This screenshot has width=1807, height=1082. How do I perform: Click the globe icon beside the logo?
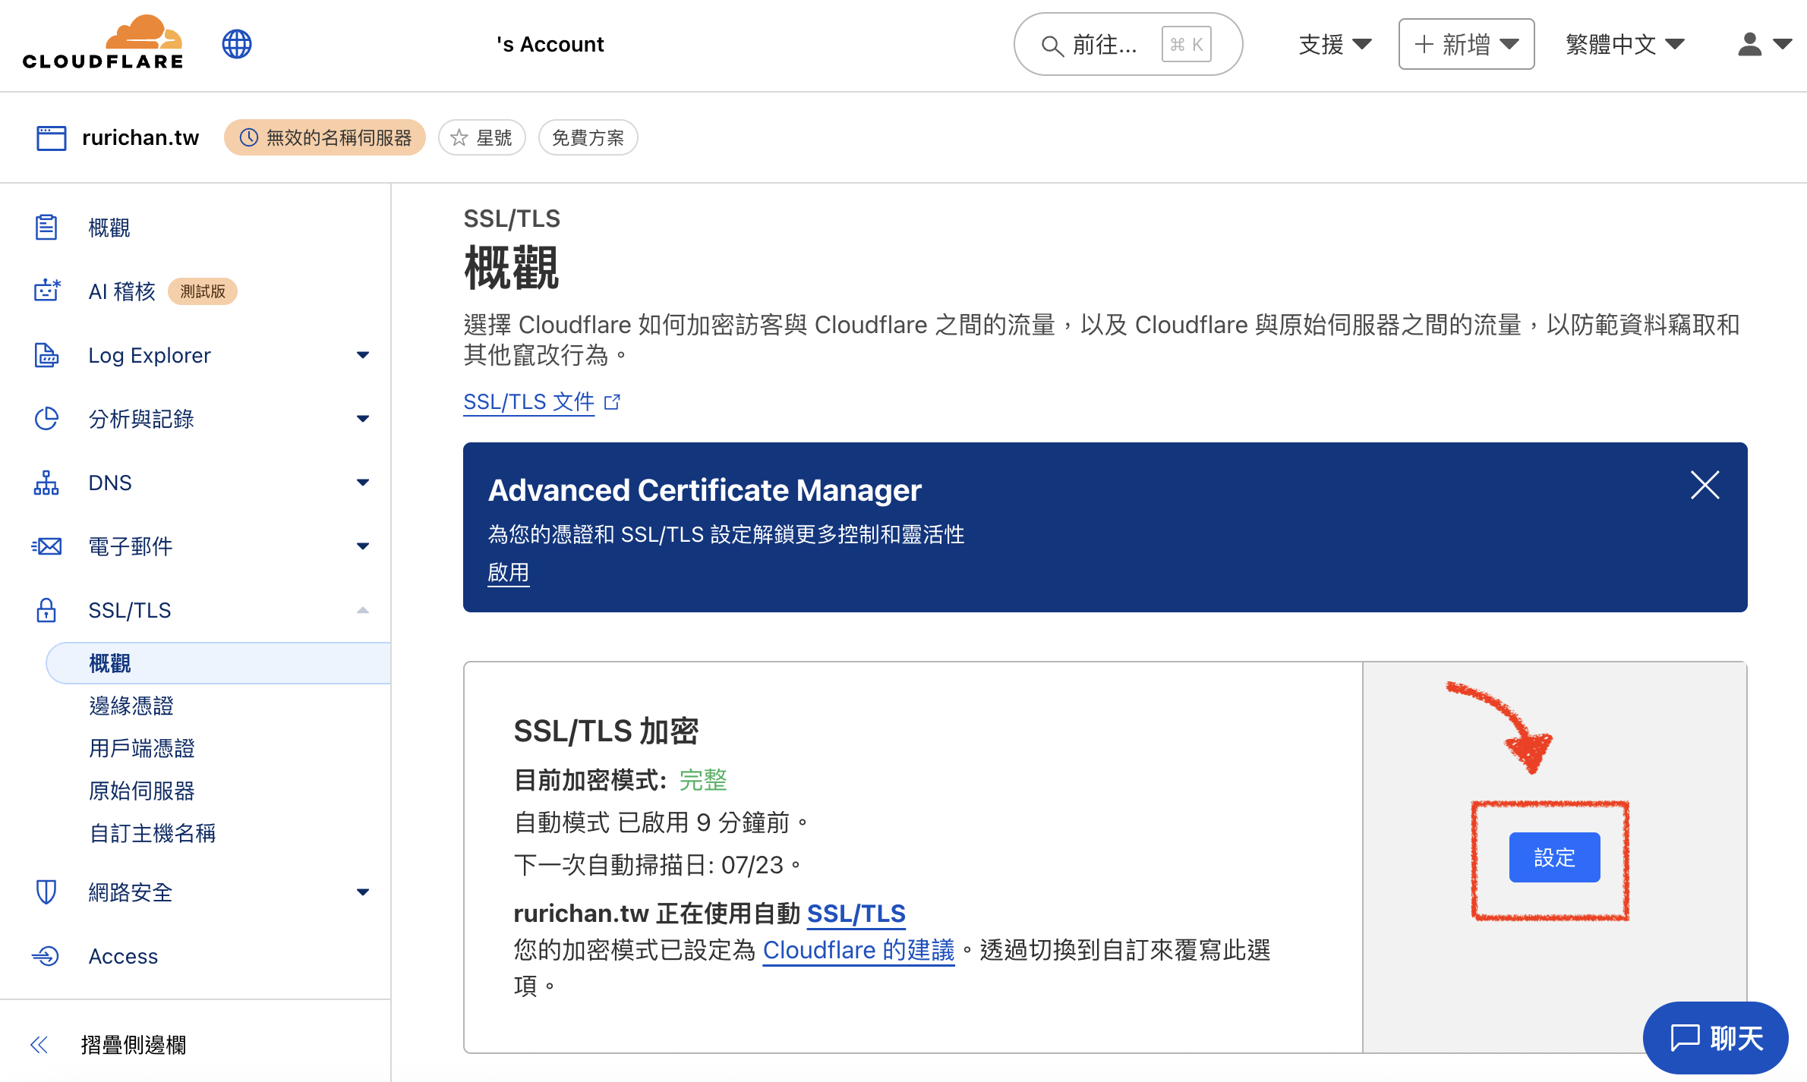pyautogui.click(x=237, y=44)
